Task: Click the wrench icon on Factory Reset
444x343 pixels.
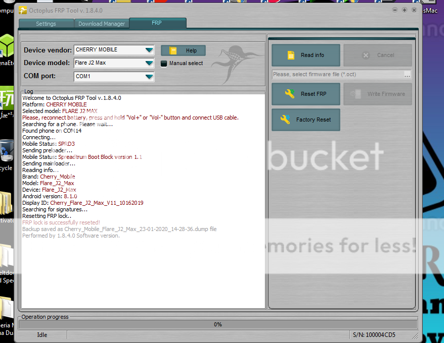Action: pos(285,120)
